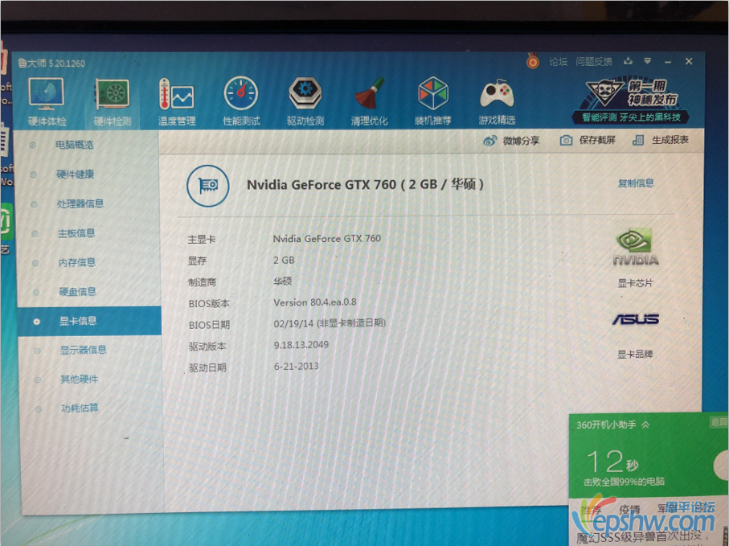This screenshot has width=729, height=546.
Task: Click the NVIDIA chip logo
Action: (x=636, y=247)
